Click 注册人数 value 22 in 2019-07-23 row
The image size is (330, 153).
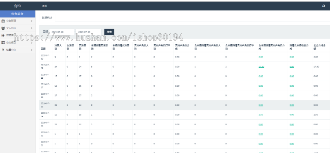pos(56,124)
